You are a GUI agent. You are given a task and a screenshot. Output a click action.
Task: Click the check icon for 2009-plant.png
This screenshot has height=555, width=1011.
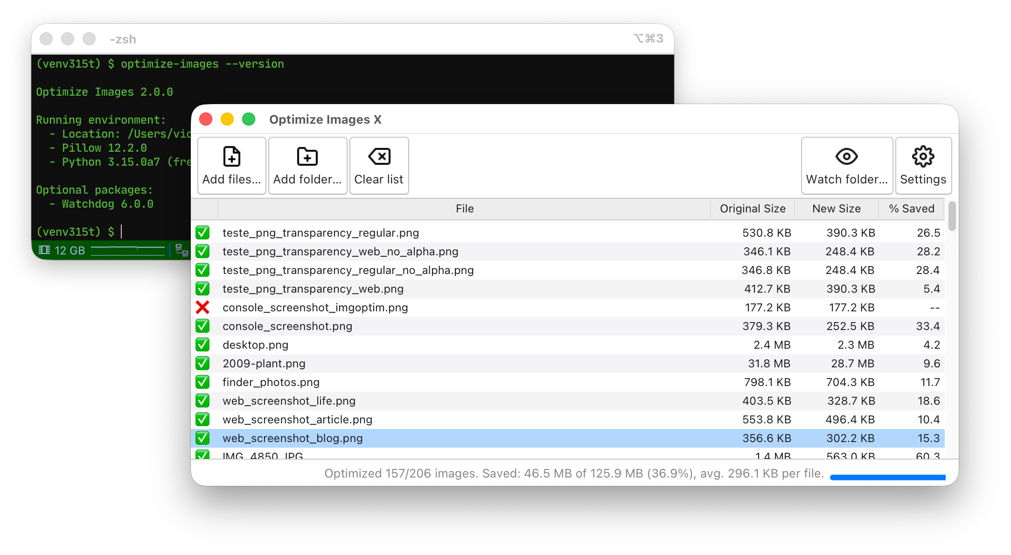coord(202,363)
